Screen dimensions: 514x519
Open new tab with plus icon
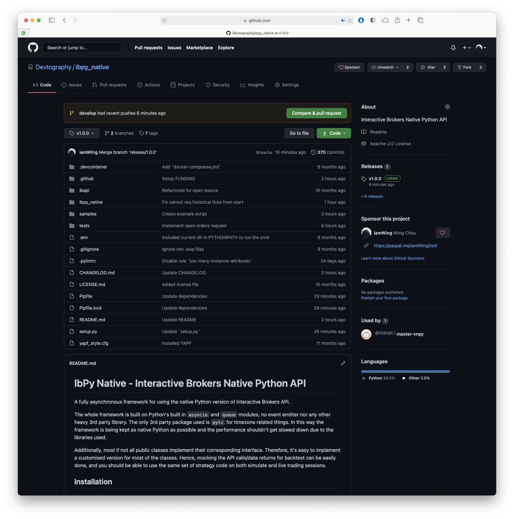click(409, 20)
